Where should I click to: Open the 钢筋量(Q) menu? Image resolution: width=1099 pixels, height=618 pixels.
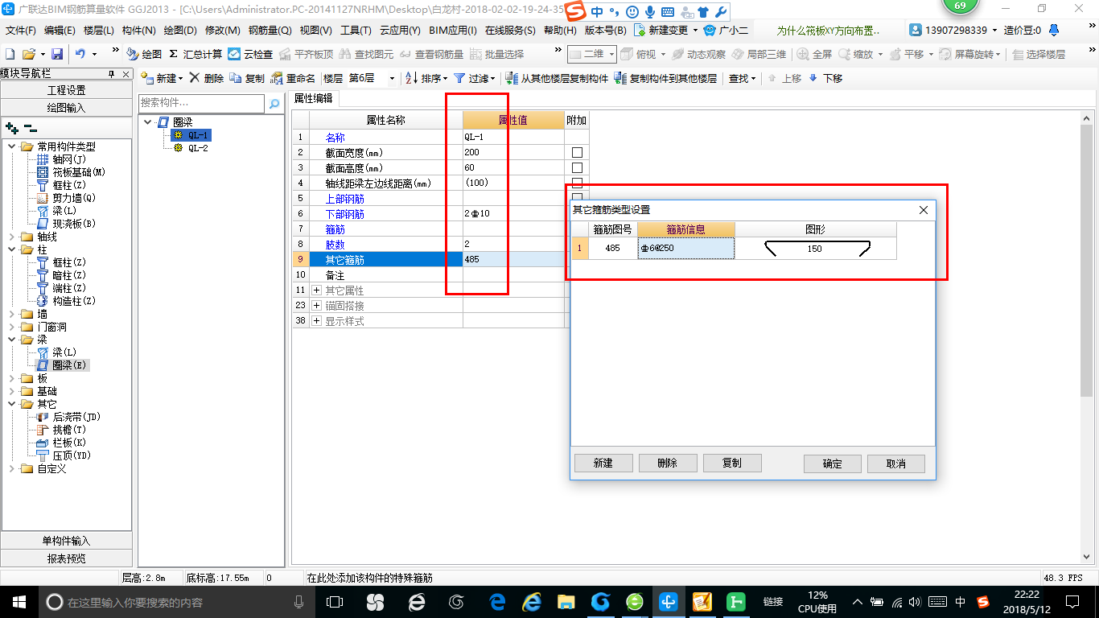[270, 31]
